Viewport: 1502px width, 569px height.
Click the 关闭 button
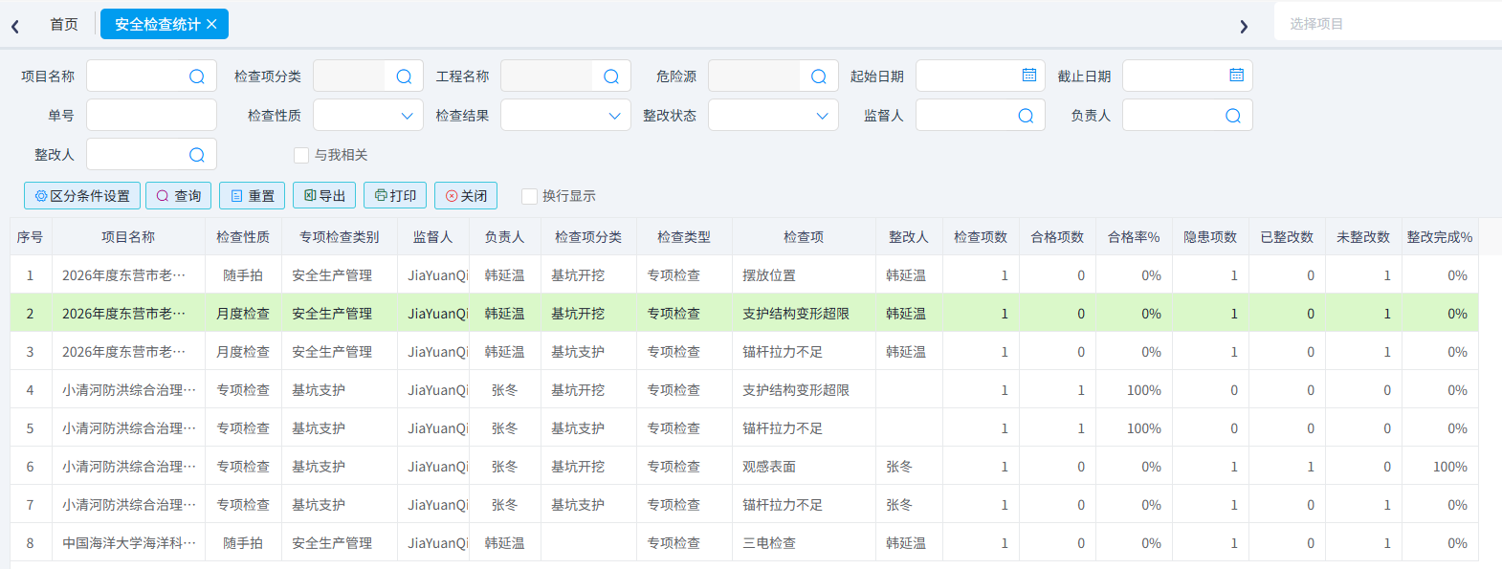466,195
